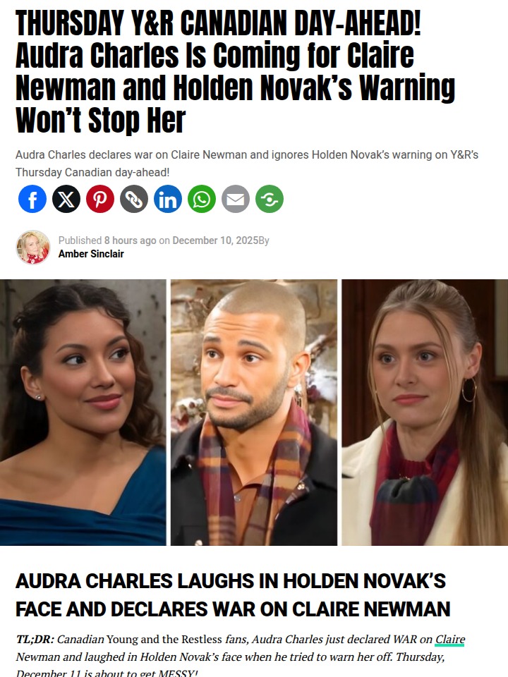This screenshot has width=508, height=677.
Task: Share article on LinkedIn
Action: click(x=168, y=199)
